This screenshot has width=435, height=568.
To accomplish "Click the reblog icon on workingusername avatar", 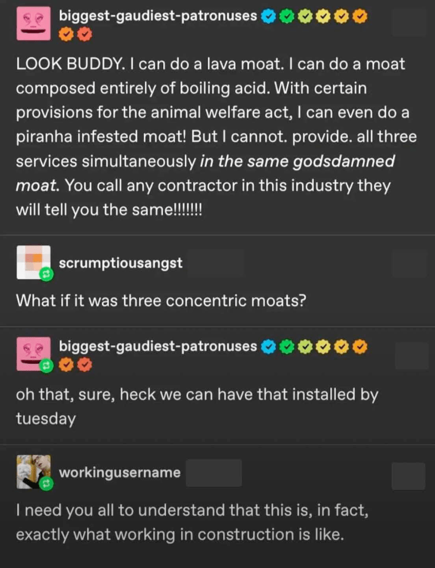I will coord(46,483).
